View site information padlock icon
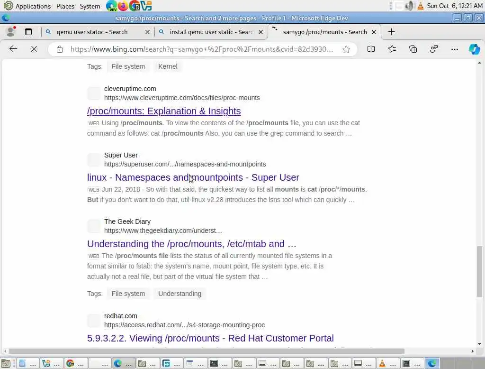The width and height of the screenshot is (485, 369). [60, 49]
